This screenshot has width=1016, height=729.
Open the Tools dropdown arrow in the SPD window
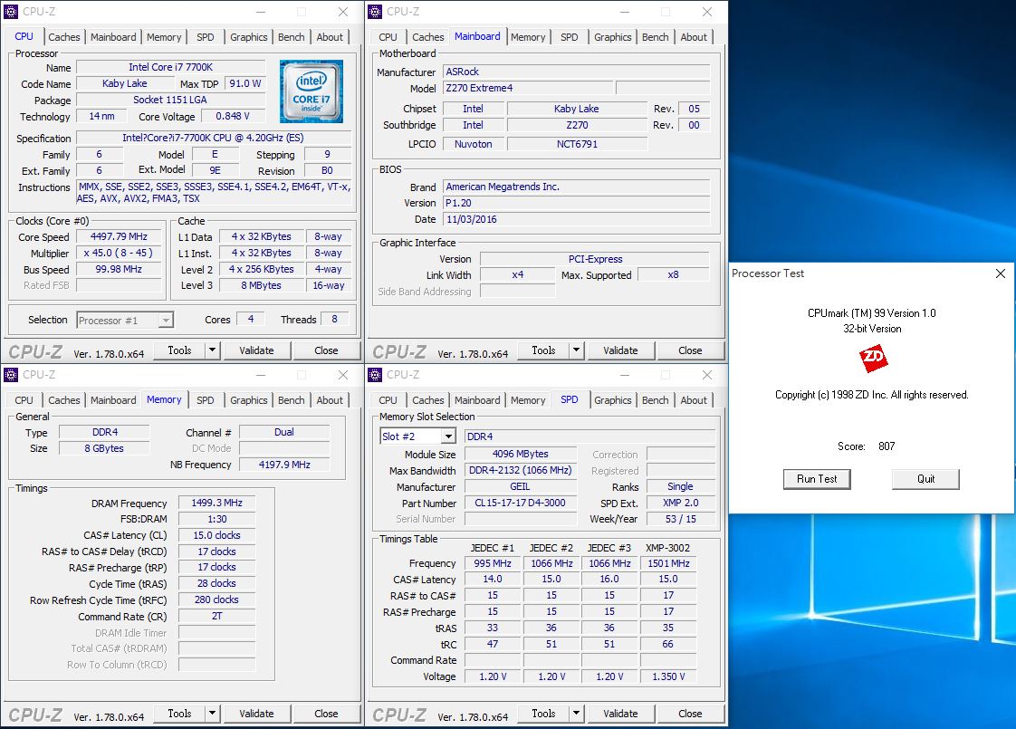576,714
